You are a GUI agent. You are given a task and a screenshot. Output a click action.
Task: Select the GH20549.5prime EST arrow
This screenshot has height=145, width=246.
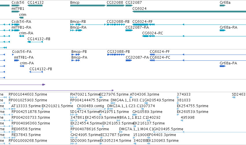pyautogui.click(x=146, y=103)
